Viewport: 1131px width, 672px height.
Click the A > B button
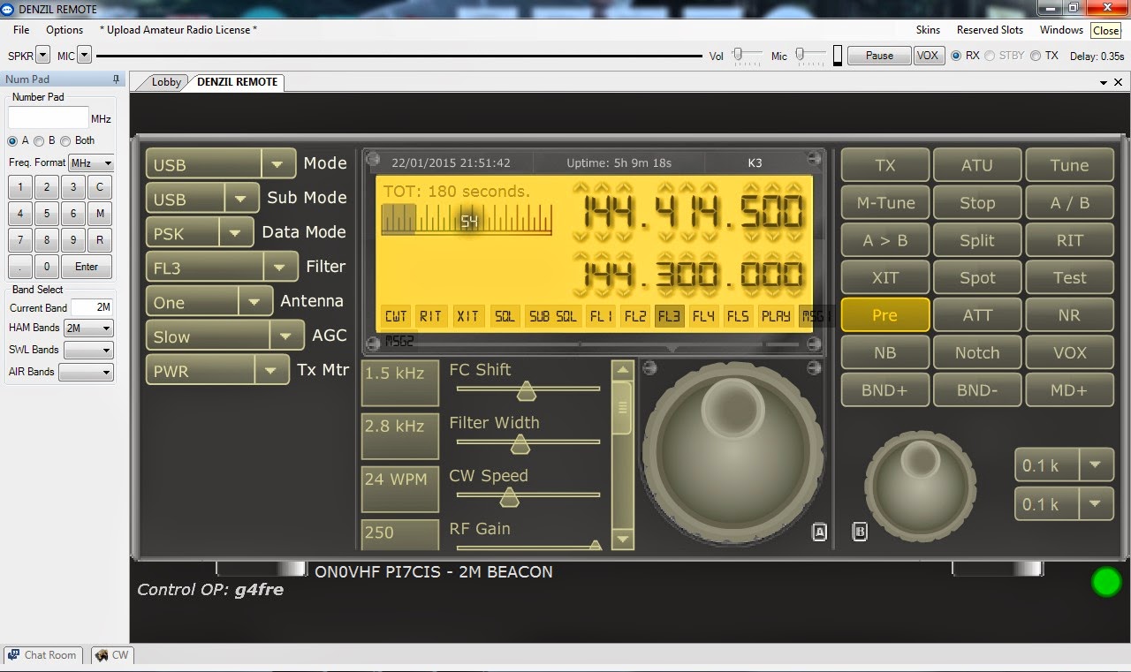[884, 239]
